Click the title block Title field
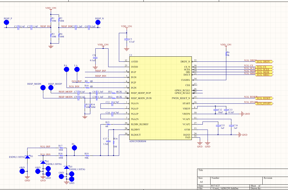Image resolution: width=288 pixels, height=190 pixels. (243, 173)
